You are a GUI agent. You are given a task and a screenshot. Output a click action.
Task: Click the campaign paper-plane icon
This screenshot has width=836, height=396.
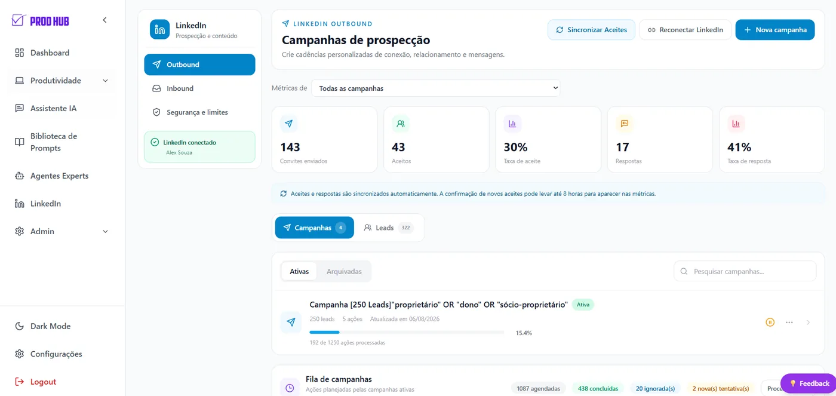tap(291, 323)
